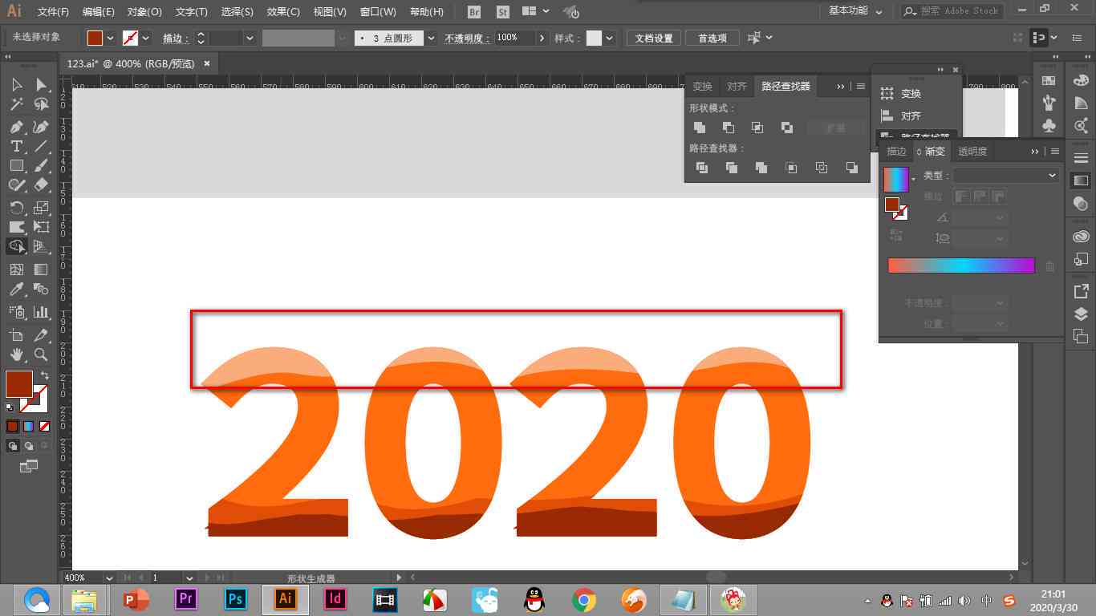This screenshot has height=616, width=1096.
Task: Open stroke weight dropdown
Action: point(250,38)
